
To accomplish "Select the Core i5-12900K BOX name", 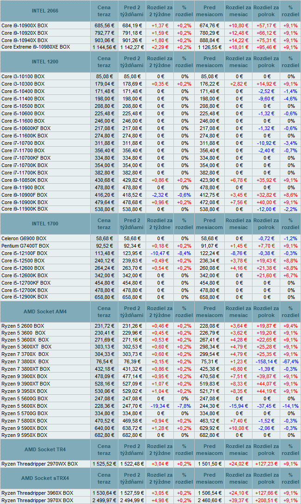I will pyautogui.click(x=25, y=297).
